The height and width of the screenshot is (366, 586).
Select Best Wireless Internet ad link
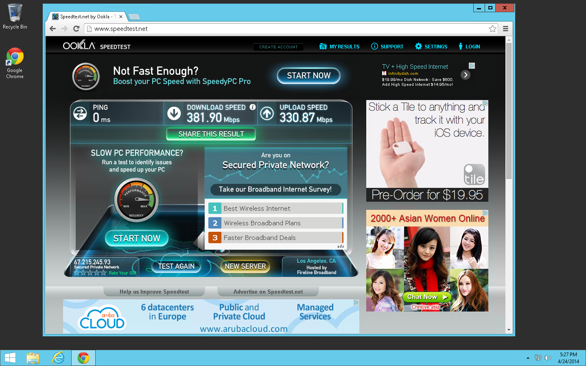[276, 208]
